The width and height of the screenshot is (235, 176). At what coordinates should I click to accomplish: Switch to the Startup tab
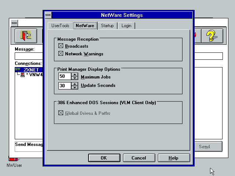coord(107,26)
